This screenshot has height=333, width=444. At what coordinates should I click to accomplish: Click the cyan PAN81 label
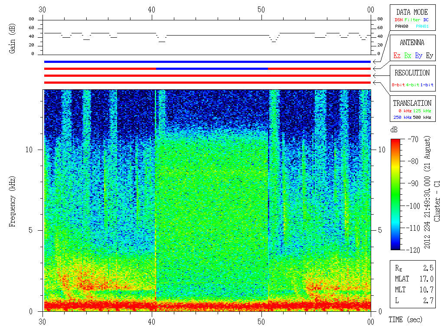pos(422,26)
